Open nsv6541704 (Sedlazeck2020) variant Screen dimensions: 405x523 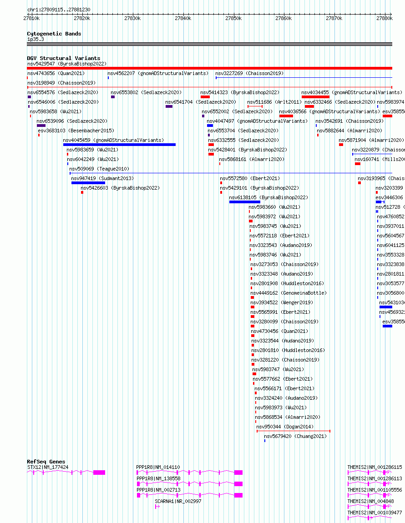(201, 102)
